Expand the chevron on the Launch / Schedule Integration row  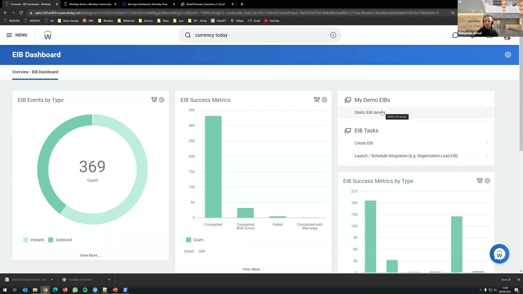point(486,156)
